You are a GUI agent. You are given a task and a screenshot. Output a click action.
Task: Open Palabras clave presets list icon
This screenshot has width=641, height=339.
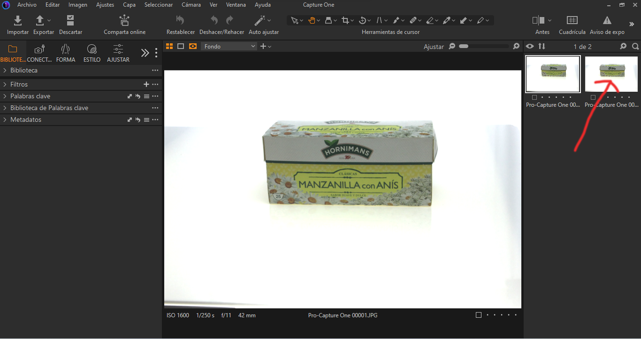point(146,96)
